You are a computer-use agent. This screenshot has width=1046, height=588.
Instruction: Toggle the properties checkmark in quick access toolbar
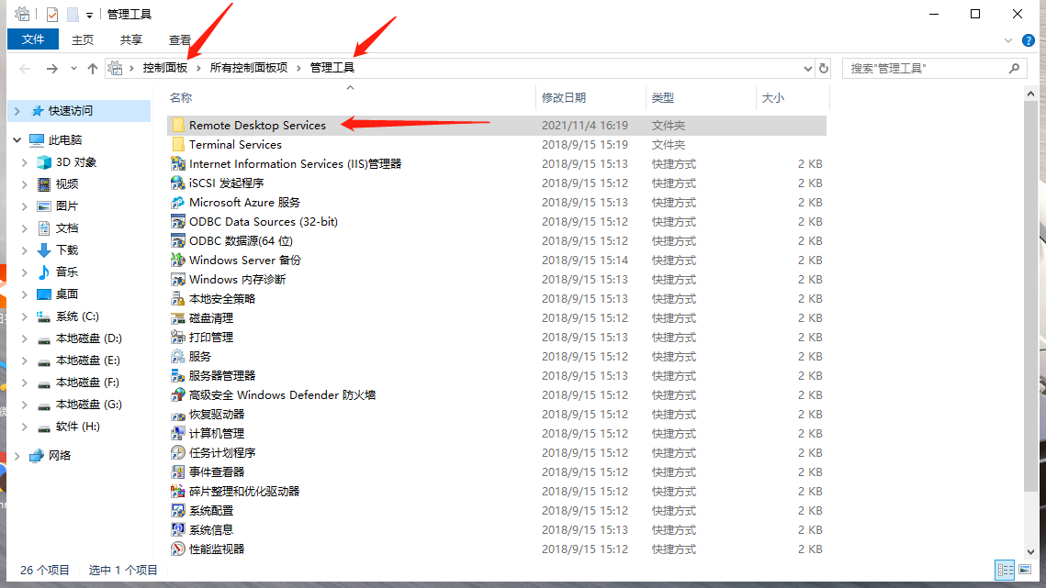click(x=52, y=14)
